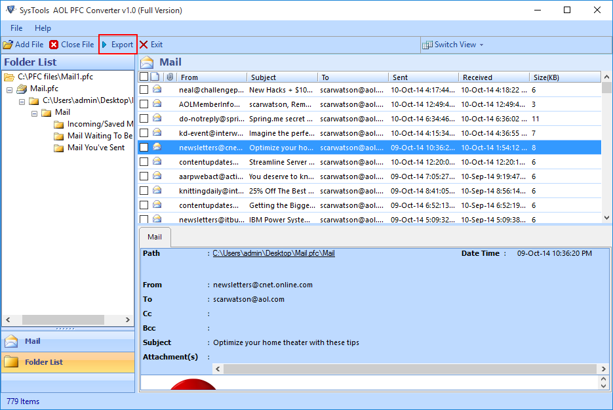Screen dimensions: 613x410
Task: Click folder icon beside Incoming/Saved Mail
Action: (x=58, y=125)
